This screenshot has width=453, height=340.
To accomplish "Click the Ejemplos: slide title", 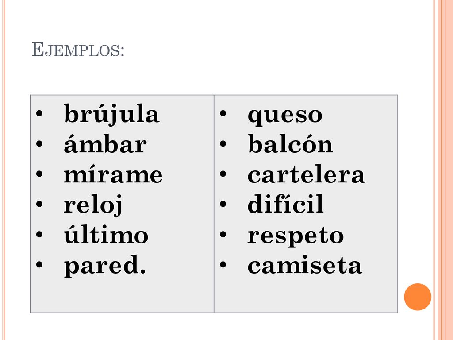I will coord(78,50).
